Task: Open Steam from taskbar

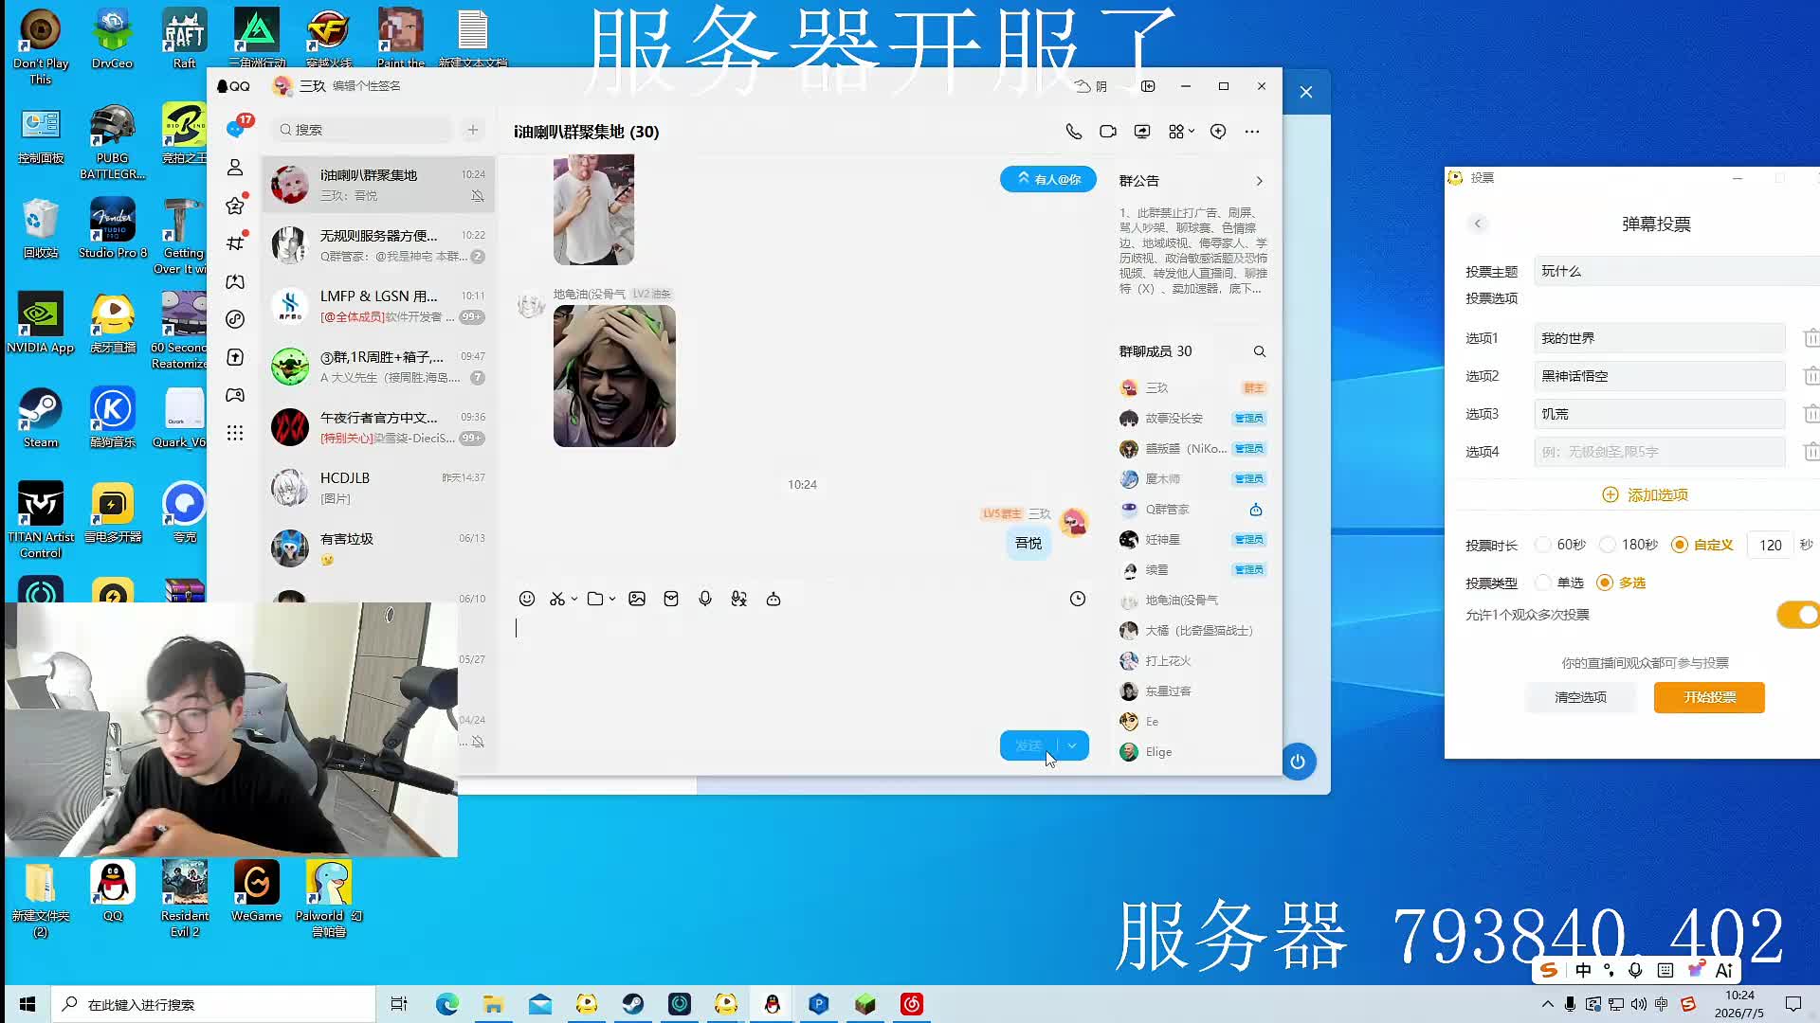Action: coord(633,1004)
